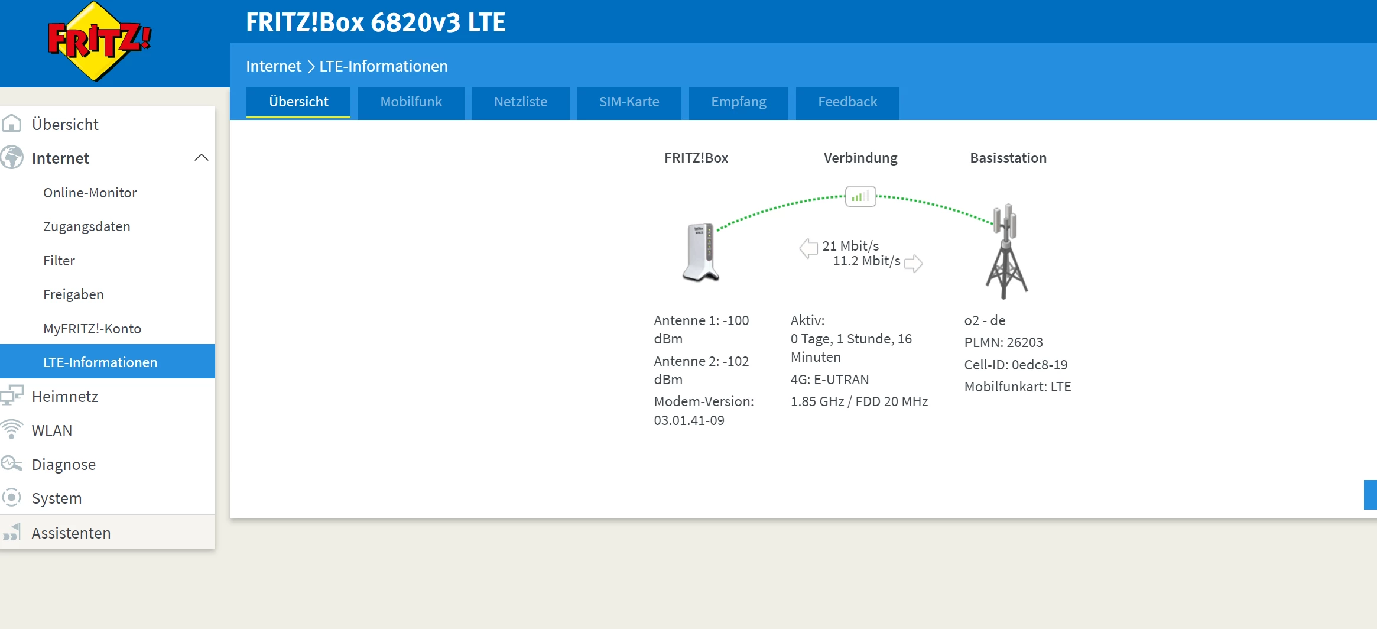Image resolution: width=1377 pixels, height=629 pixels.
Task: Select the Übersicht tab
Action: [298, 102]
